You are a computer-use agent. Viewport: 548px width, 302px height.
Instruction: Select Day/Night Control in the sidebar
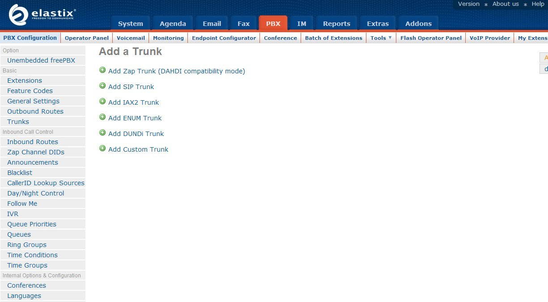[35, 193]
